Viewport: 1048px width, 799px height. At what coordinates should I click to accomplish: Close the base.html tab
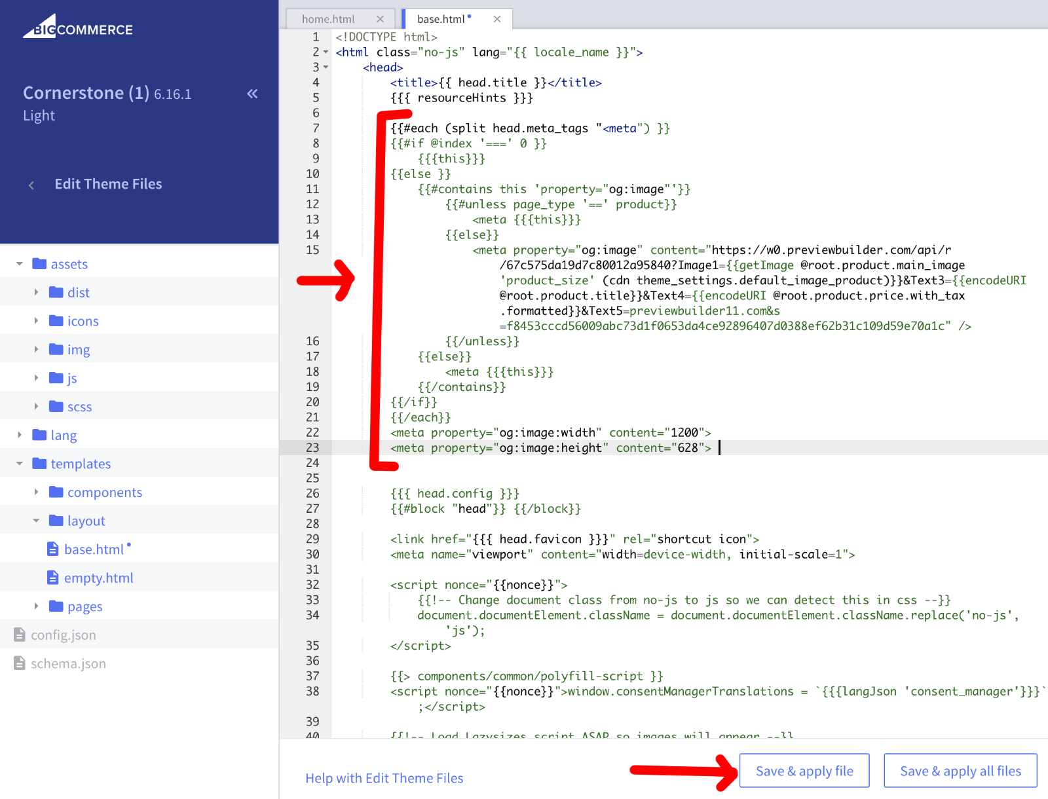(x=497, y=19)
